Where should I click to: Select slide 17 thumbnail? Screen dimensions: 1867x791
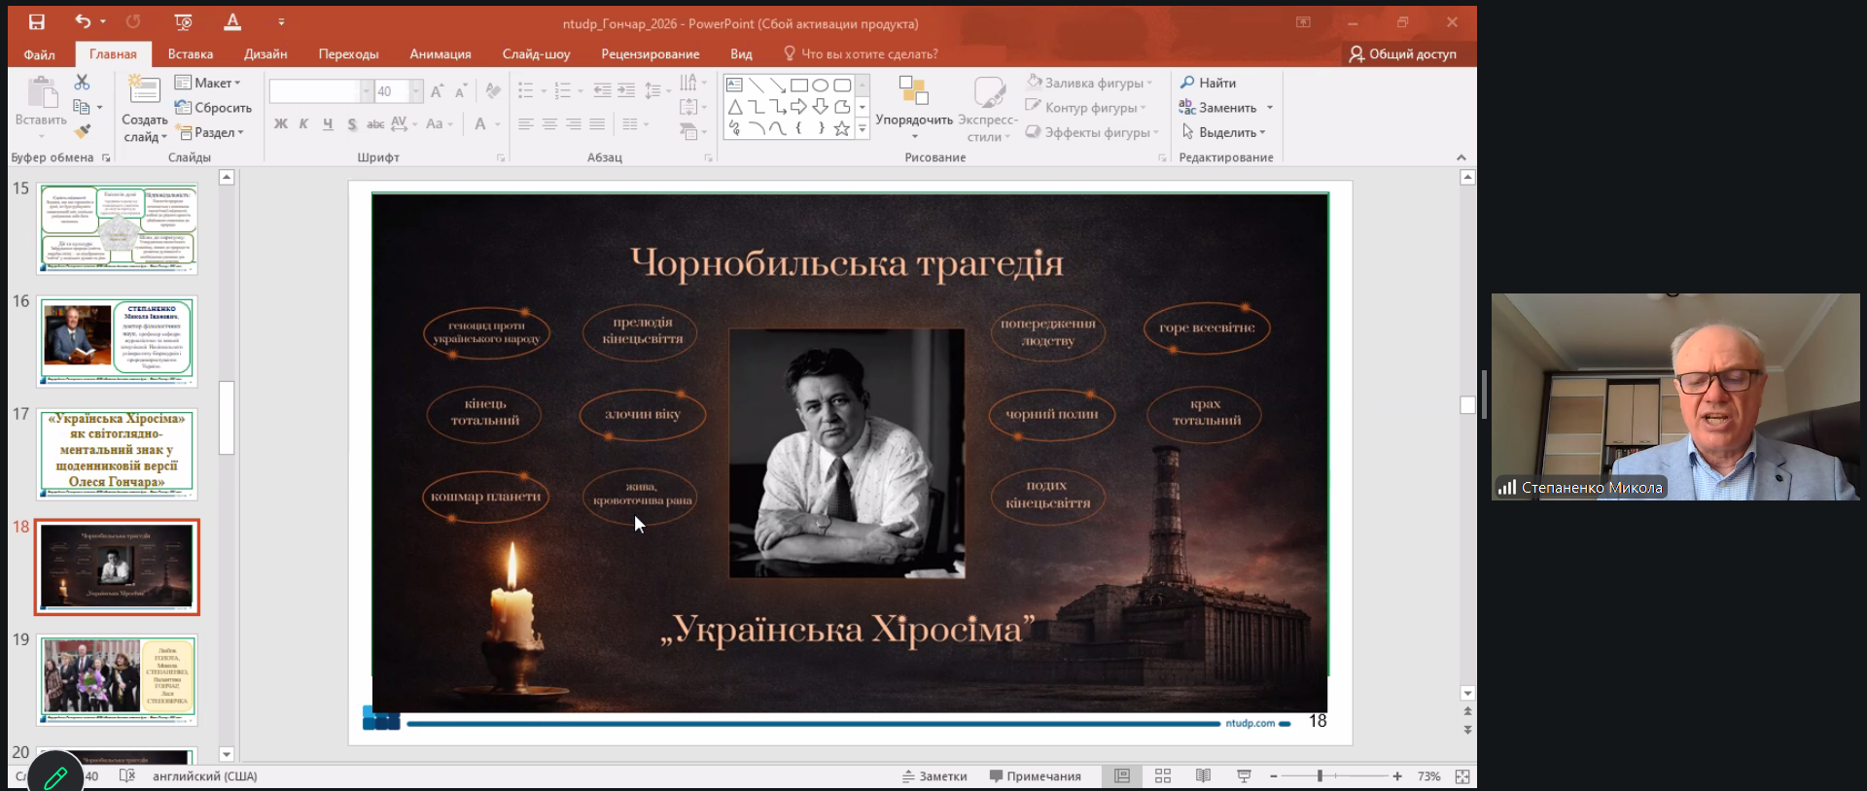(117, 454)
